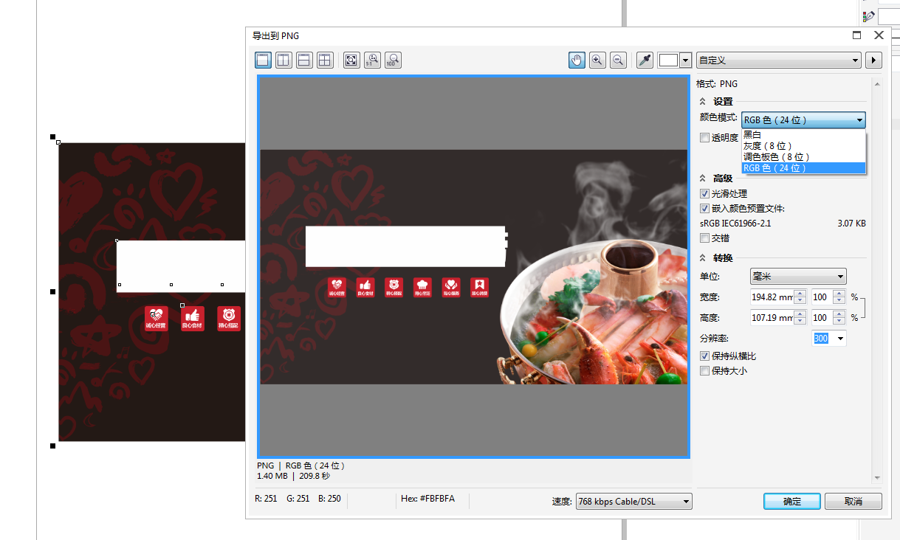
Task: Toggle the 保持纵横比 checkbox
Action: click(704, 356)
